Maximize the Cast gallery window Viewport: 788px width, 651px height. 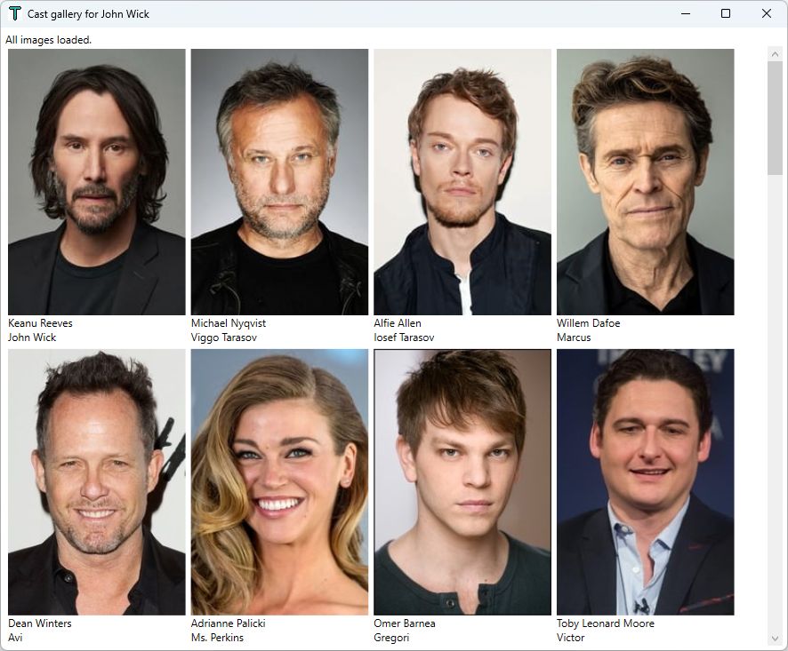[726, 13]
